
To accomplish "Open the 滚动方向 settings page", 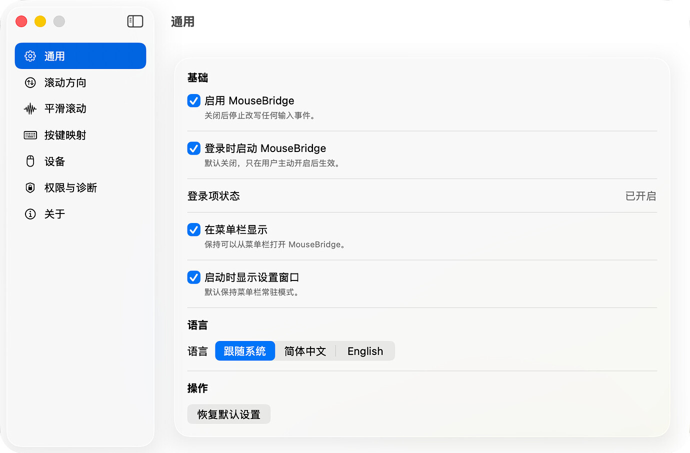I will click(80, 82).
